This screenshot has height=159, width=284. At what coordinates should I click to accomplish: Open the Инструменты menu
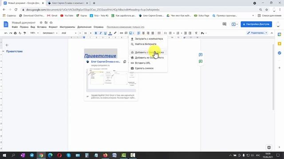pyautogui.click(x=67, y=27)
